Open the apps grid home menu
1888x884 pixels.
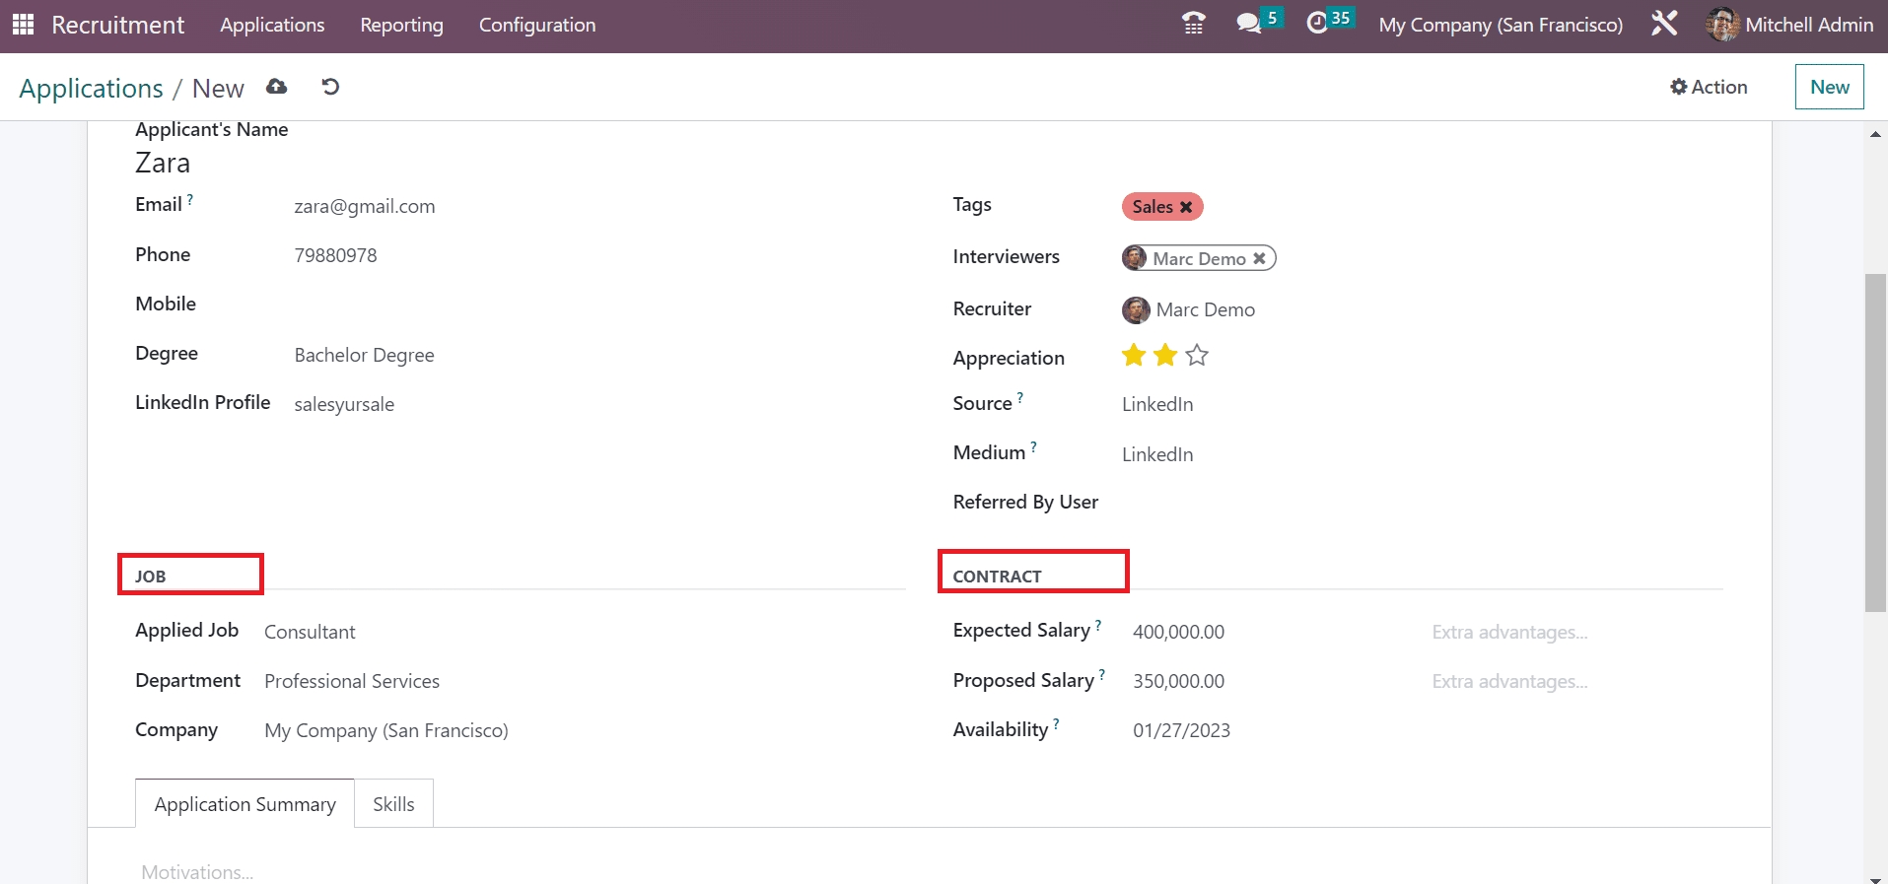click(x=23, y=25)
